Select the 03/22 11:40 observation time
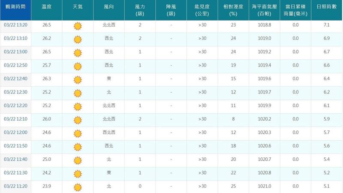 click(x=15, y=159)
